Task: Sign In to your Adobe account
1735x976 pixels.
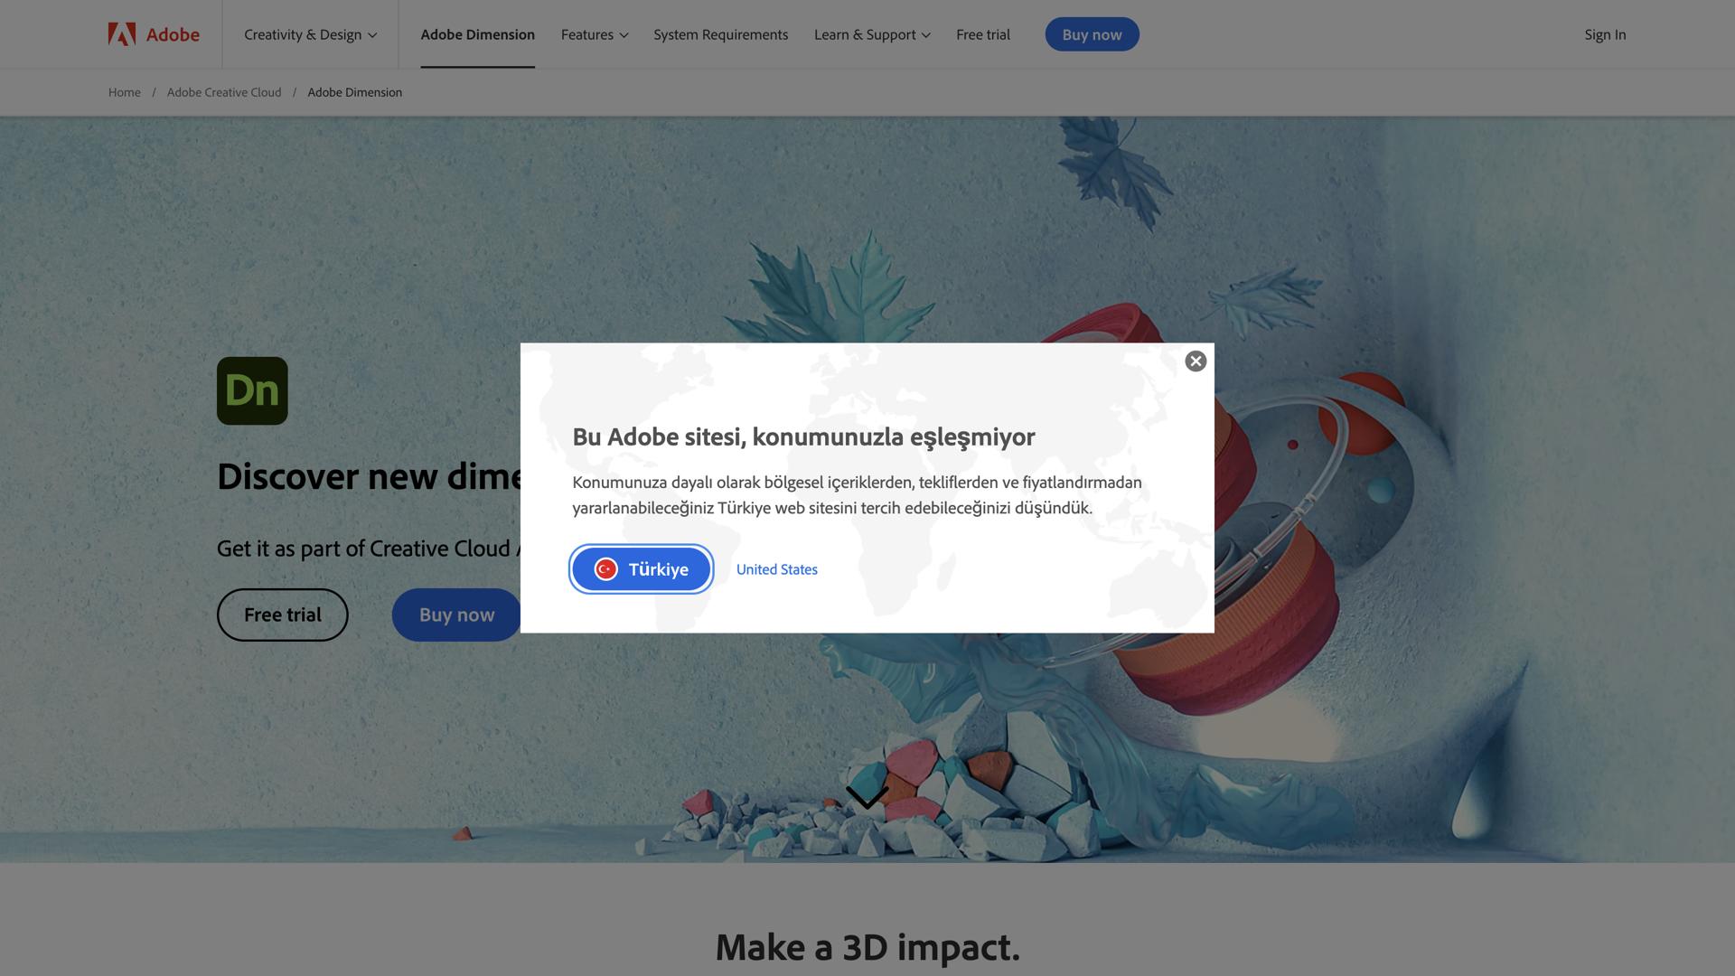Action: (x=1605, y=34)
